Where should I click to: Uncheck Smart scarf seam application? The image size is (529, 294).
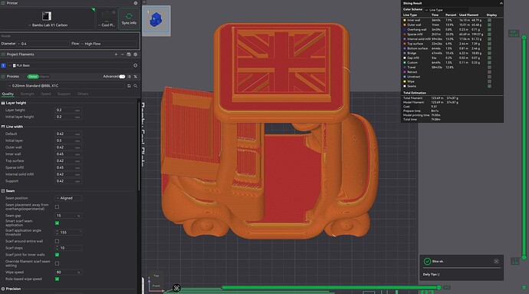[57, 223]
